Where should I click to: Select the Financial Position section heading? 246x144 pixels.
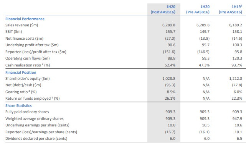coord(21,73)
